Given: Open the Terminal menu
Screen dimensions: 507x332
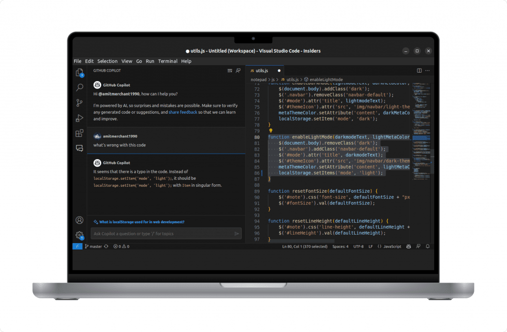Looking at the screenshot, I should [168, 61].
